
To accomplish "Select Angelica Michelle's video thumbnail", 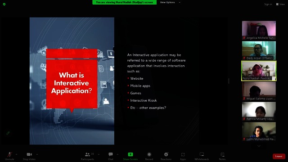I will [x=259, y=30].
